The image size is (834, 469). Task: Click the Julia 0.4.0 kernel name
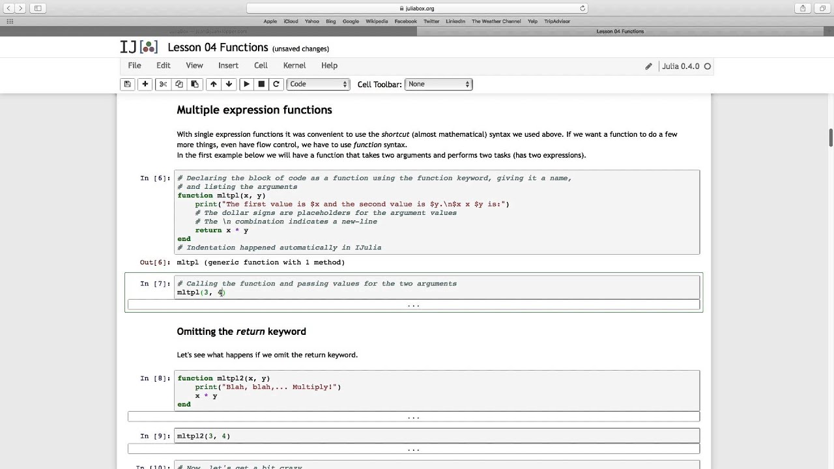680,66
